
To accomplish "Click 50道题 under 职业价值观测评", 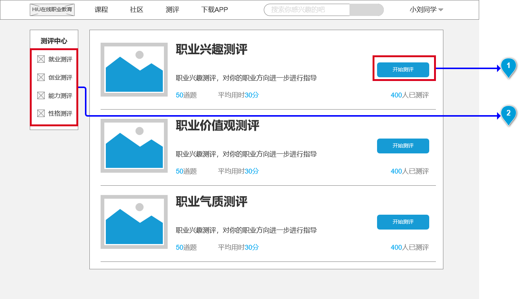I will (x=186, y=171).
